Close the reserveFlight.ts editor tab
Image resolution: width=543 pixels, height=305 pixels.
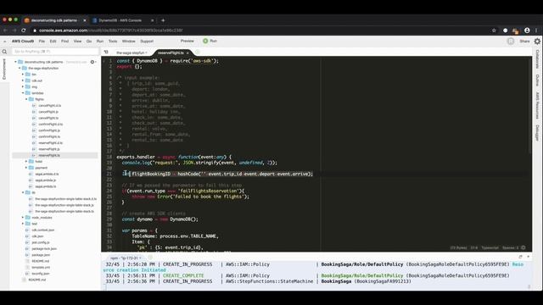pyautogui.click(x=188, y=53)
